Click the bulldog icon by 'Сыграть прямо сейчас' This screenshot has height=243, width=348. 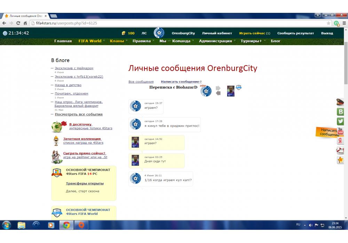[x=56, y=157]
